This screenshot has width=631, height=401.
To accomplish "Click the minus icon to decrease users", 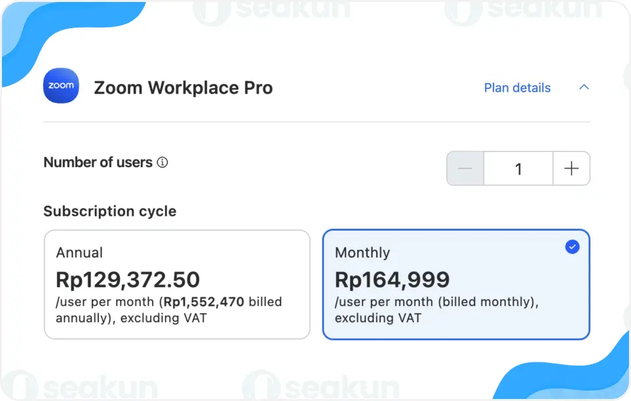I will [x=465, y=168].
